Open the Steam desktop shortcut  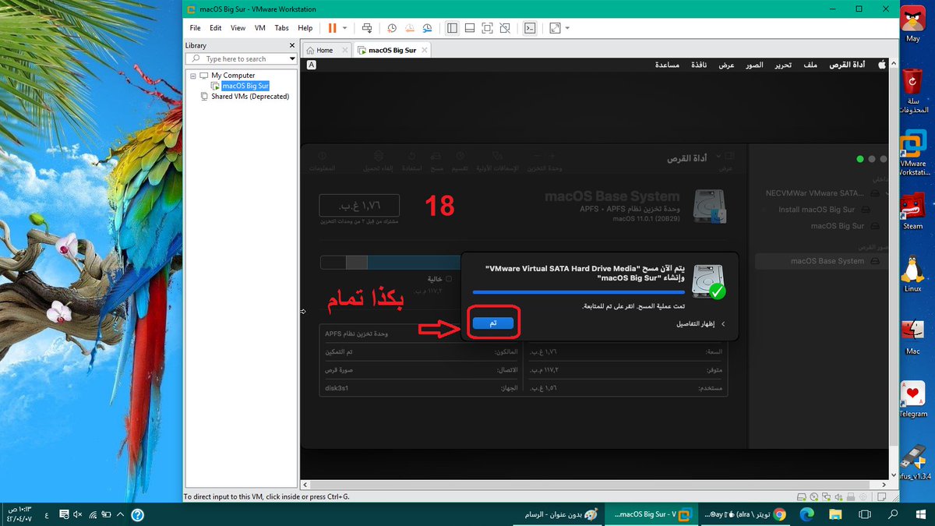coord(912,210)
